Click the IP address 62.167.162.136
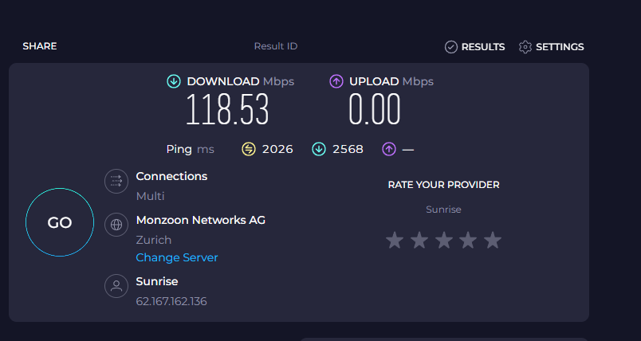The height and width of the screenshot is (341, 641). pos(171,301)
